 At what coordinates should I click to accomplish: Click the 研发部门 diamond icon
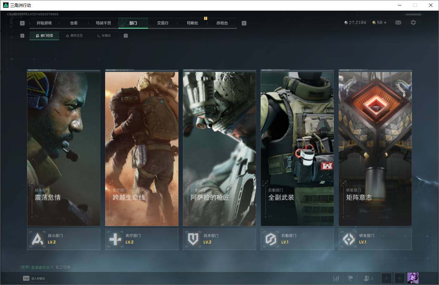click(x=349, y=239)
